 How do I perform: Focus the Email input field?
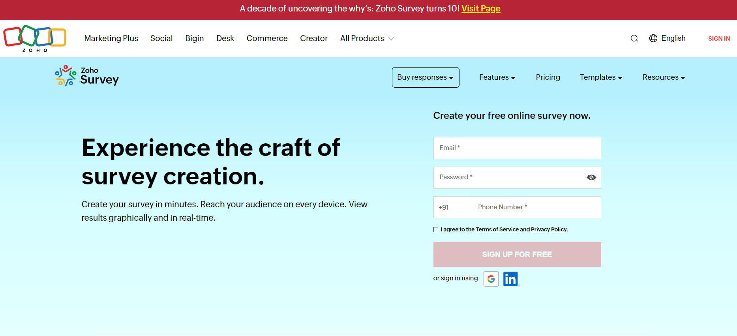point(517,148)
